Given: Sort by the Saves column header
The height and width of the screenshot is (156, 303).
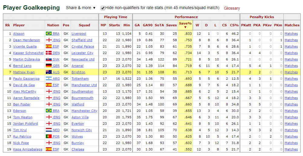Looking at the screenshot, I should click(x=171, y=25).
